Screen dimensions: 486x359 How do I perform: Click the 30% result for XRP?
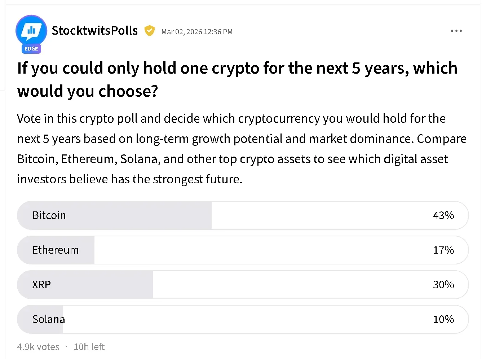tap(443, 285)
